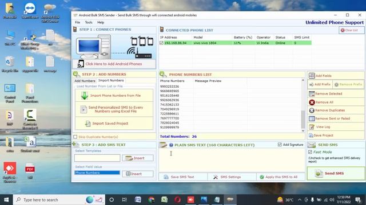Image resolution: width=366 pixels, height=205 pixels.
Task: Show hidden system tray icons
Action: [300, 200]
